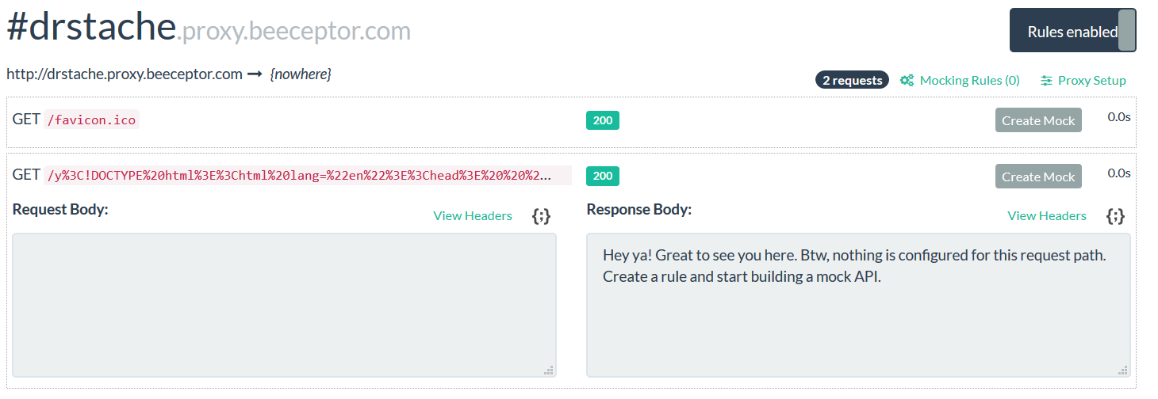Image resolution: width=1158 pixels, height=399 pixels.
Task: Click the {nowhere} proxy target text
Action: (x=301, y=74)
